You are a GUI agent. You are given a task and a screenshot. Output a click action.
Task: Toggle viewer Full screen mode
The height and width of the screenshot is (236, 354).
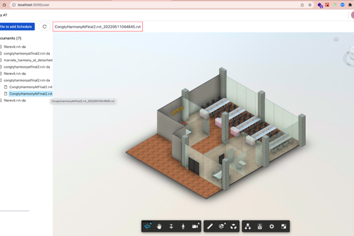(284, 226)
